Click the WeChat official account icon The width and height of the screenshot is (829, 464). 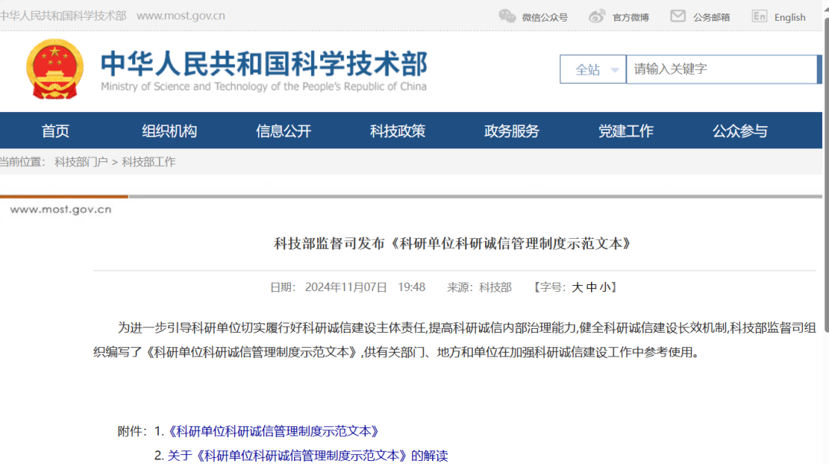[x=507, y=16]
